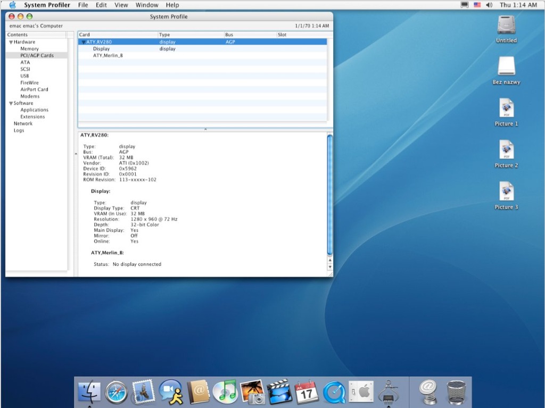Click the scroll up arrow in details pane
The image size is (545, 408).
click(x=330, y=260)
